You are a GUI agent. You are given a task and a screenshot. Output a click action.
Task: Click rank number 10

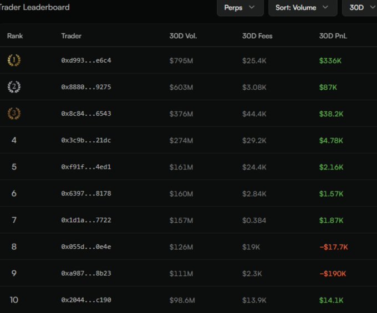(14, 300)
